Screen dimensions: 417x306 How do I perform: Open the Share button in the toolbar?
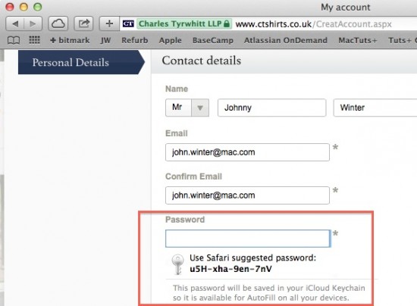tap(83, 24)
